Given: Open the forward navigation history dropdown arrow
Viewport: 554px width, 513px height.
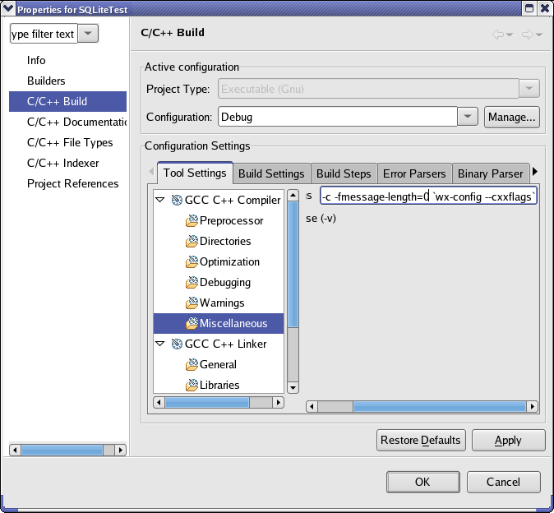Looking at the screenshot, I should click(x=539, y=35).
